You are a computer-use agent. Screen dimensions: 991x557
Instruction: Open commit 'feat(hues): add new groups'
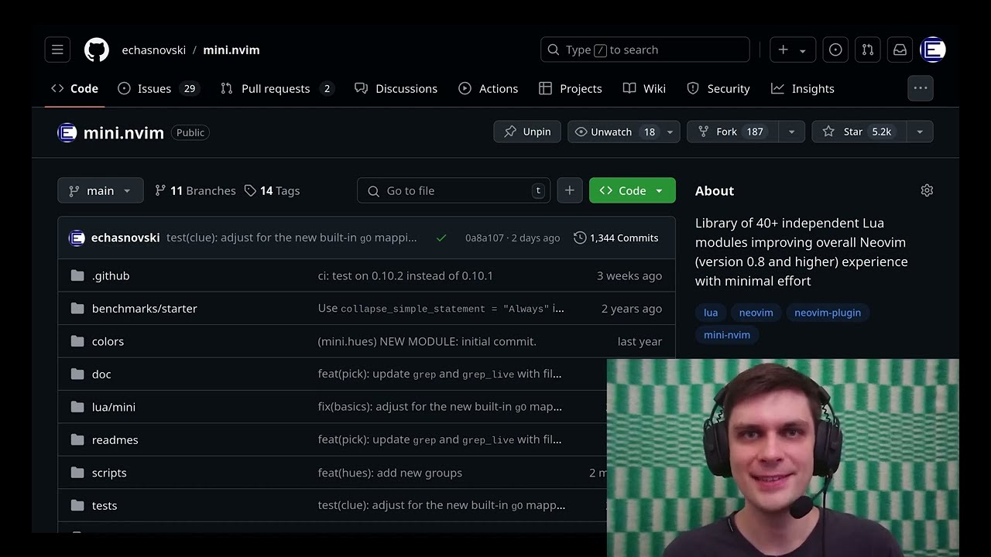(x=390, y=473)
